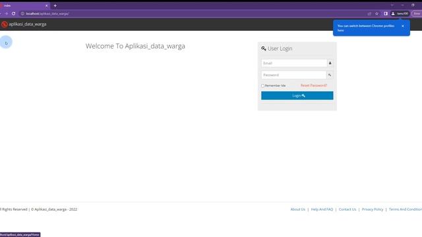Open the Chrome profile button
Screen dimensions: 422x237
(x=400, y=13)
